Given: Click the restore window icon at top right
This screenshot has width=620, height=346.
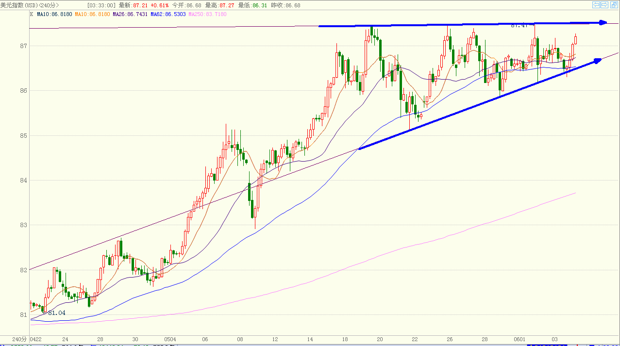Looking at the screenshot, I should click(x=614, y=5).
